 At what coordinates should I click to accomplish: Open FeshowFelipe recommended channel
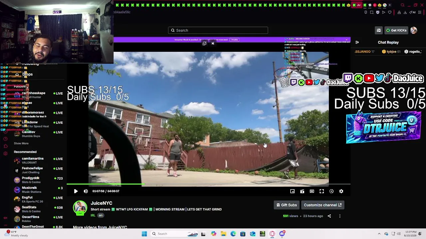tap(38, 170)
